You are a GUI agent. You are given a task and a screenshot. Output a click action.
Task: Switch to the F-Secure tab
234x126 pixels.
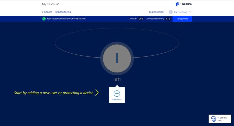(47, 12)
